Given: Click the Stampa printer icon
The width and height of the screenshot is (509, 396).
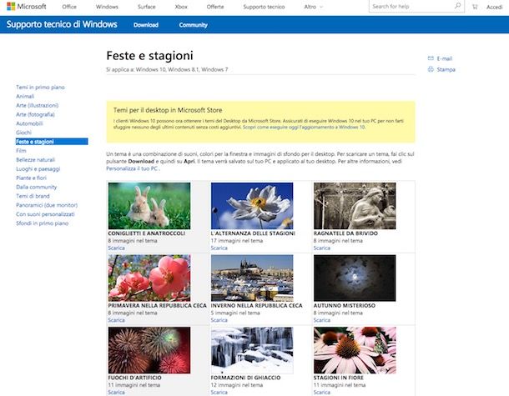Looking at the screenshot, I should tap(431, 69).
